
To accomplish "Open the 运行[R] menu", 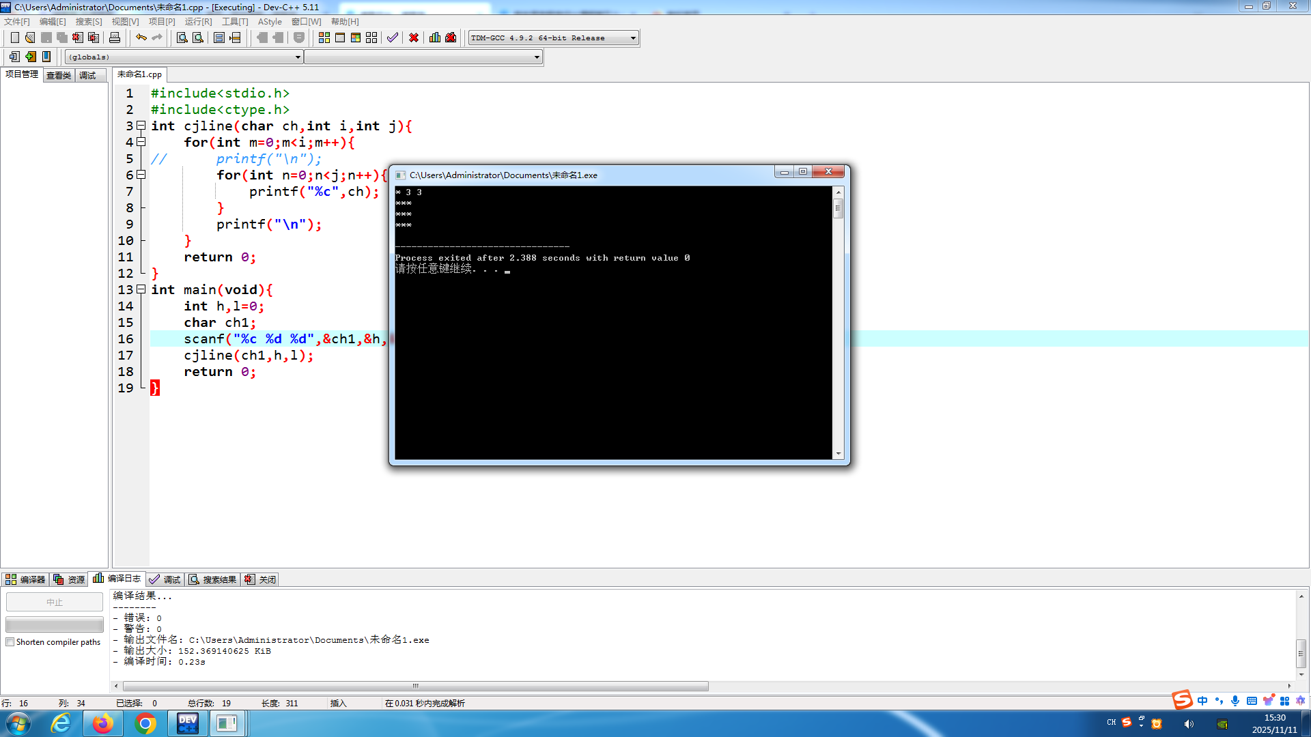I will click(x=198, y=22).
